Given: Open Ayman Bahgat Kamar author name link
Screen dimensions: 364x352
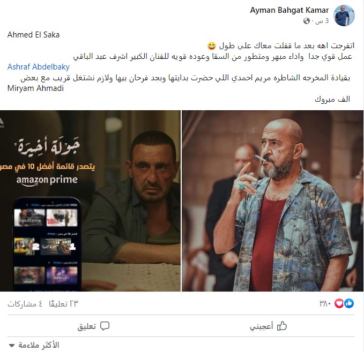Looking at the screenshot, I should 289,10.
